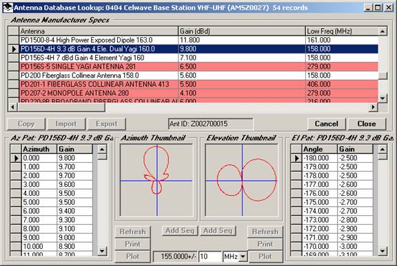
Task: Click row selector for PD1500-8-4 dipole
Action: (x=14, y=40)
